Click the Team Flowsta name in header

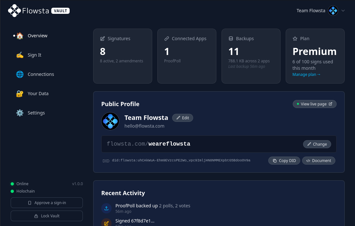(311, 11)
